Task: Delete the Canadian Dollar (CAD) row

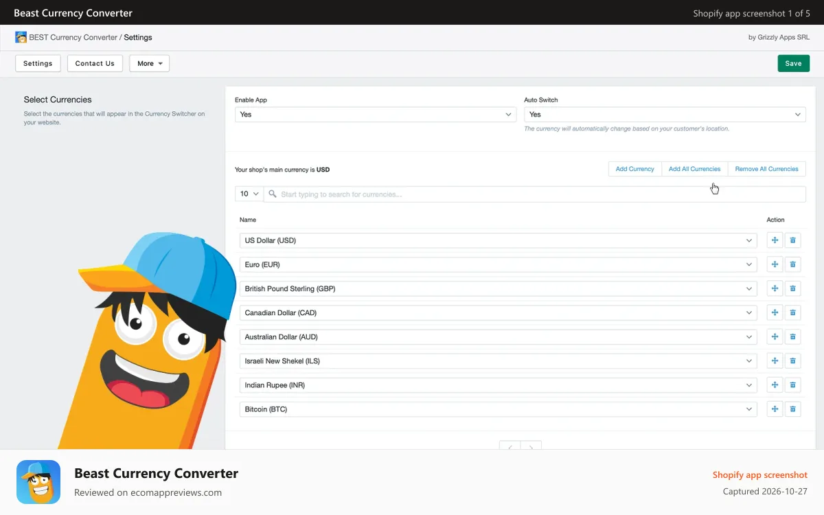Action: click(x=792, y=312)
